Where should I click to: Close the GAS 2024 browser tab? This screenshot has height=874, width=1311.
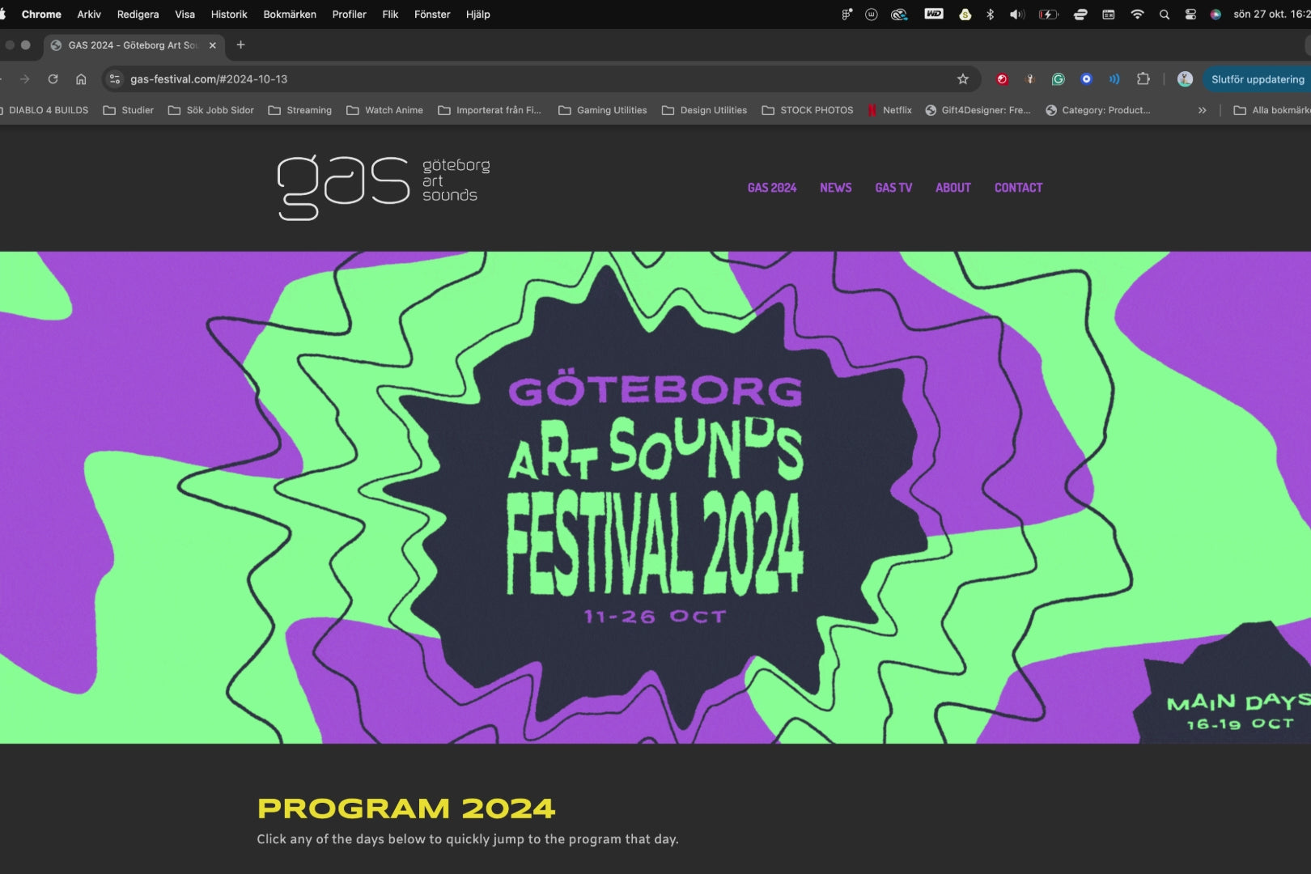coord(213,45)
